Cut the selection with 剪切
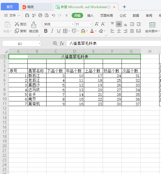The height and width of the screenshot is (174, 161). [x=21, y=24]
